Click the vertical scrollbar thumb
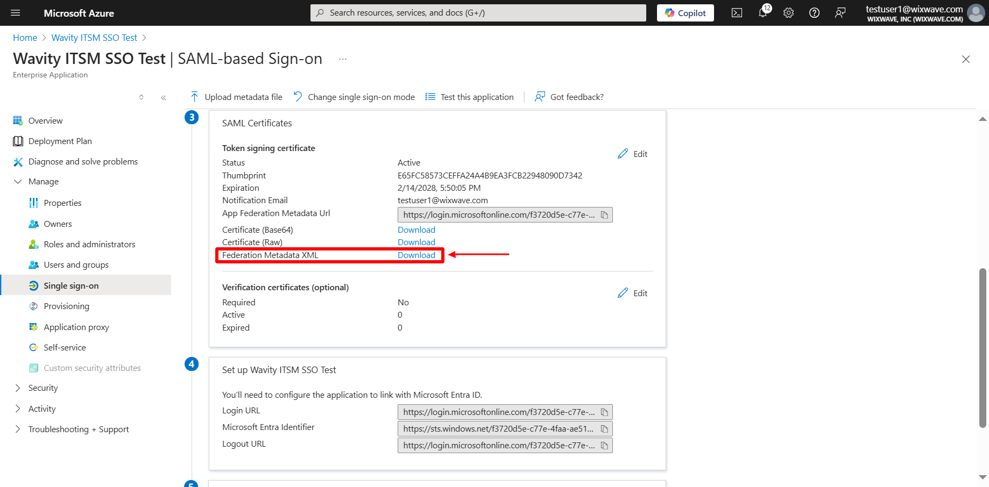This screenshot has height=487, width=989. pos(983,348)
